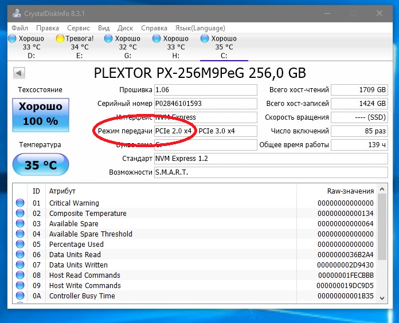Click raw value 000000019DC9D5
The width and height of the screenshot is (399, 323).
345,286
